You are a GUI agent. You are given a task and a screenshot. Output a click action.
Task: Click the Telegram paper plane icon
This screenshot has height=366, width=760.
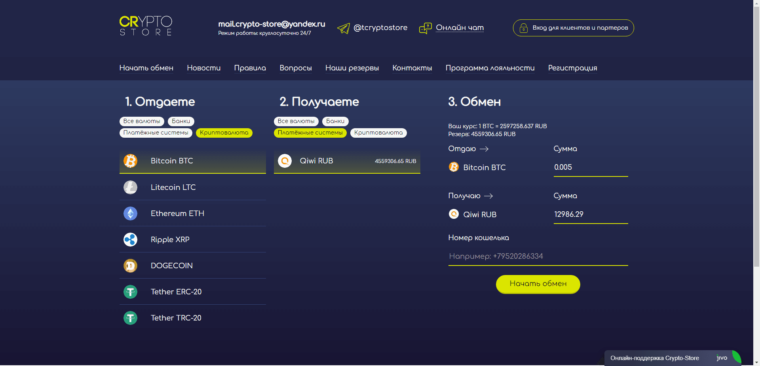coord(343,28)
